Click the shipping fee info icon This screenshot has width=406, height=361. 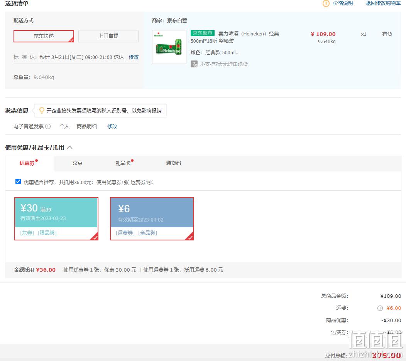coord(380,308)
